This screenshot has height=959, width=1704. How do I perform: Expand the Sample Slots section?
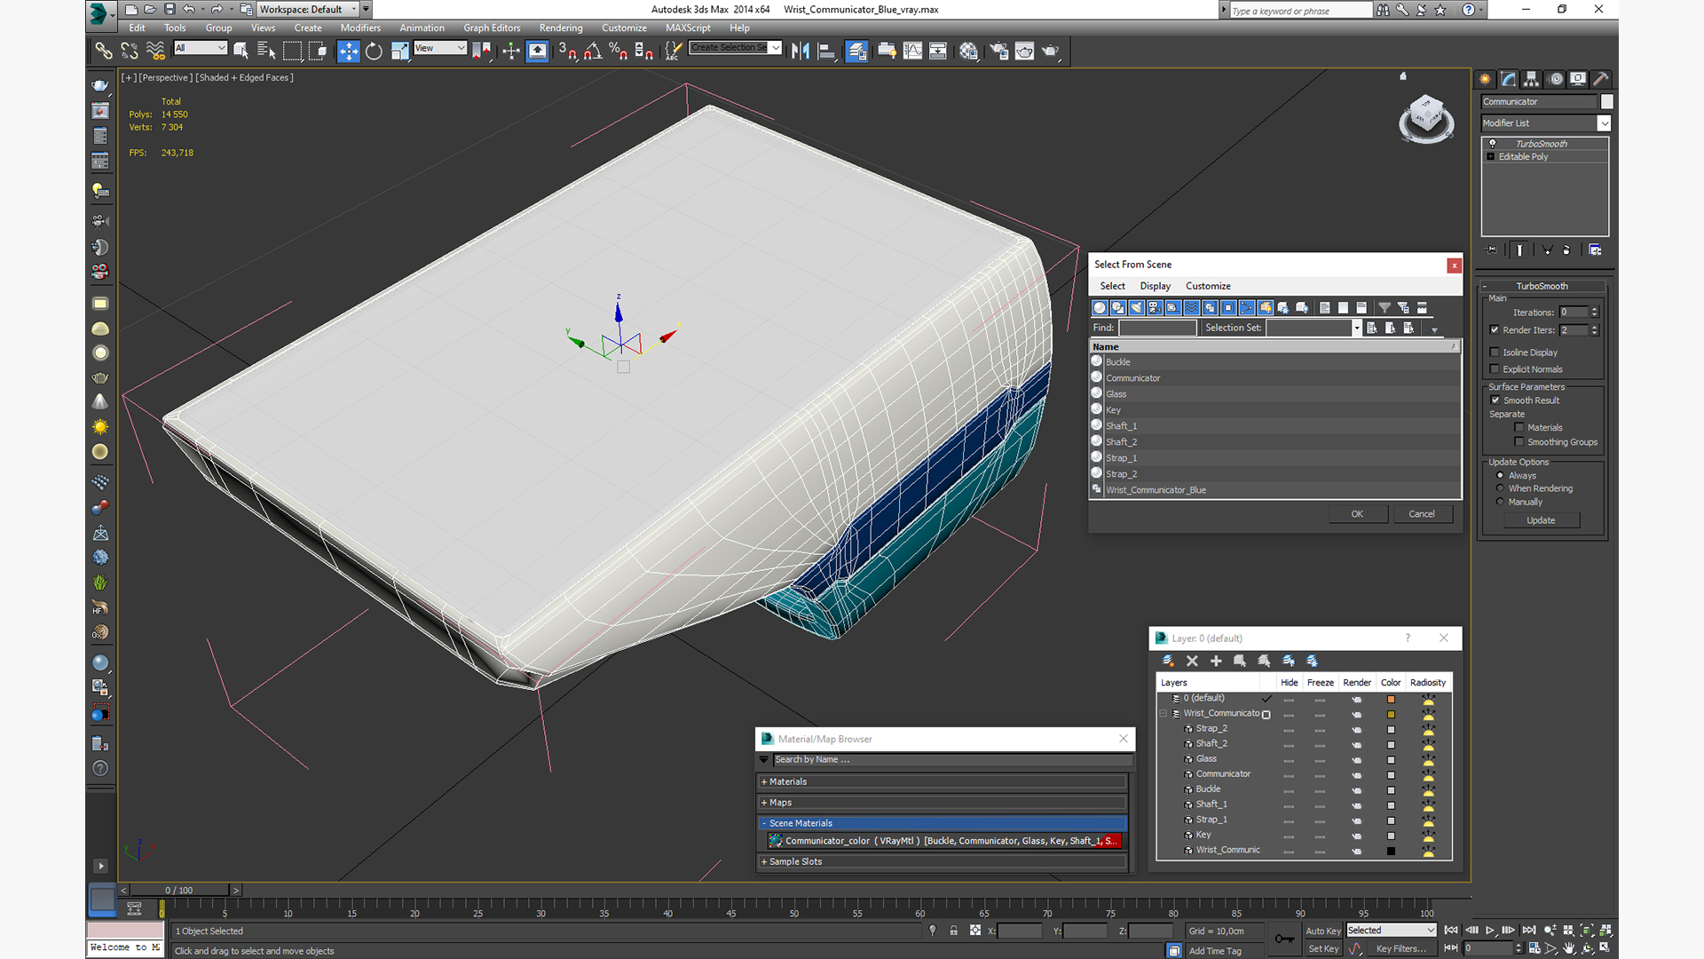pos(943,861)
